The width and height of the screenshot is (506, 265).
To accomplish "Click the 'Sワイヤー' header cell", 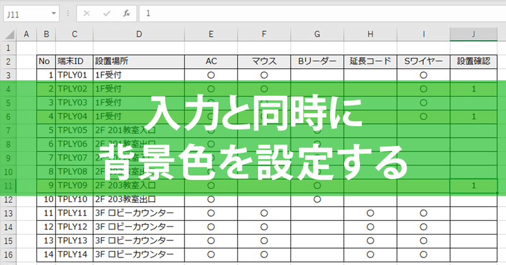I will click(423, 61).
